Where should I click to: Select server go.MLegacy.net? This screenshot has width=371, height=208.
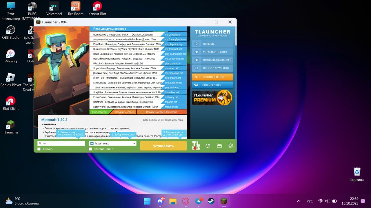pos(138,83)
